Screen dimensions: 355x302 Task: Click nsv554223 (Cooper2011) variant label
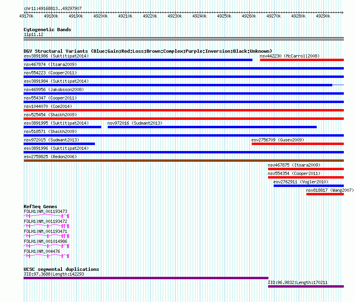point(50,73)
